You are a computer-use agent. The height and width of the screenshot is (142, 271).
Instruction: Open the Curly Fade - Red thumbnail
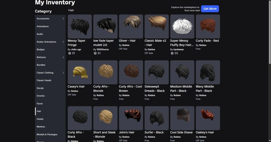(x=208, y=26)
